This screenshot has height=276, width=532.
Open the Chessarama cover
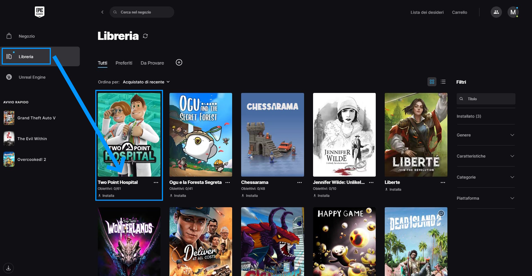point(273,135)
